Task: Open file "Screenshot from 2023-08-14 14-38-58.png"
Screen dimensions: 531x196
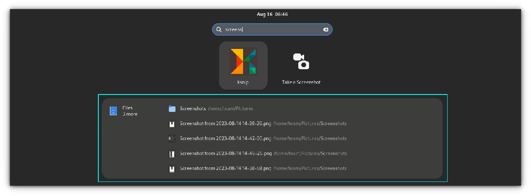Action: coord(225,168)
